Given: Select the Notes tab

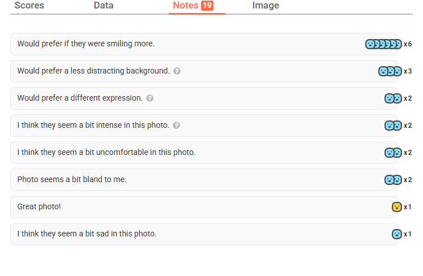Looking at the screenshot, I should 186,6.
